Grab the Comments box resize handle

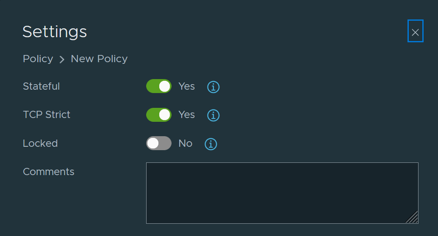412,217
